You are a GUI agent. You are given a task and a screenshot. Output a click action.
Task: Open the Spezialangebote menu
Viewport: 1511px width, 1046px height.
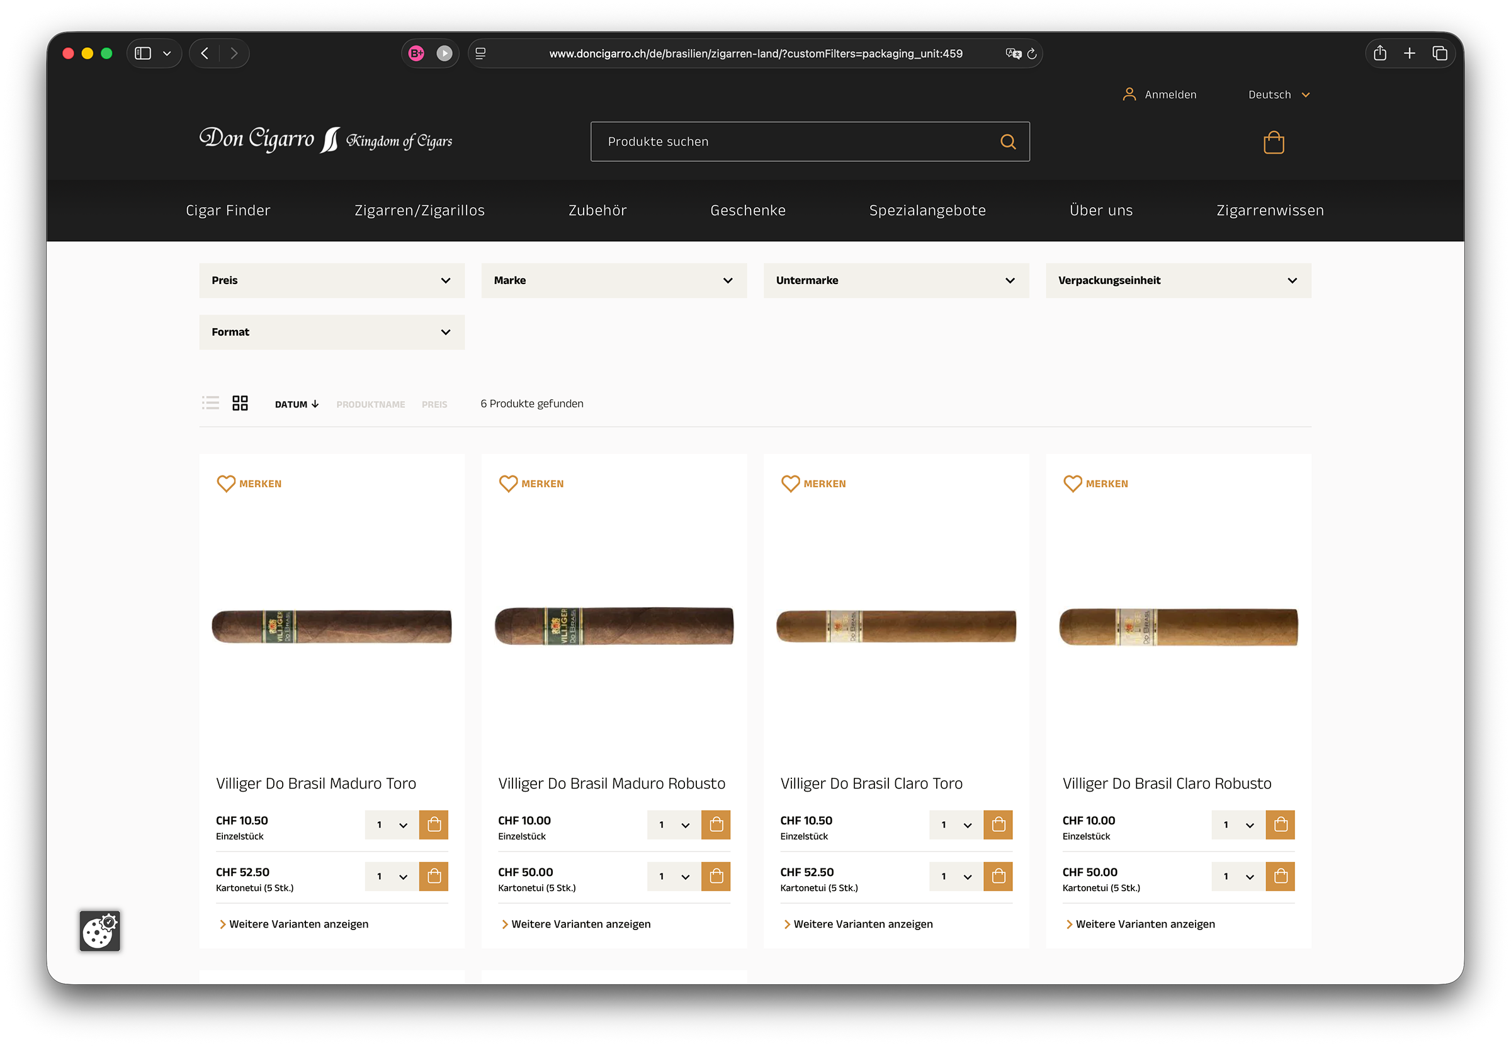click(x=927, y=210)
